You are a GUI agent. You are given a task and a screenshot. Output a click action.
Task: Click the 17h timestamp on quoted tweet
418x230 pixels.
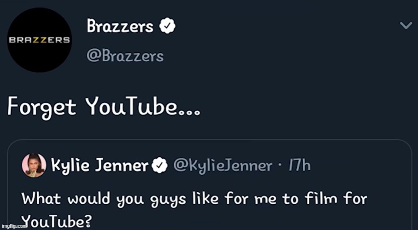pyautogui.click(x=300, y=165)
